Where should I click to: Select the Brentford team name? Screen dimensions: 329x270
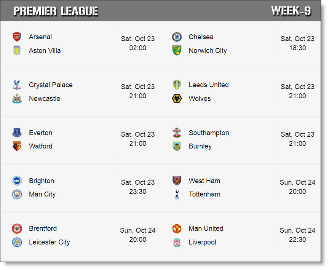43,228
